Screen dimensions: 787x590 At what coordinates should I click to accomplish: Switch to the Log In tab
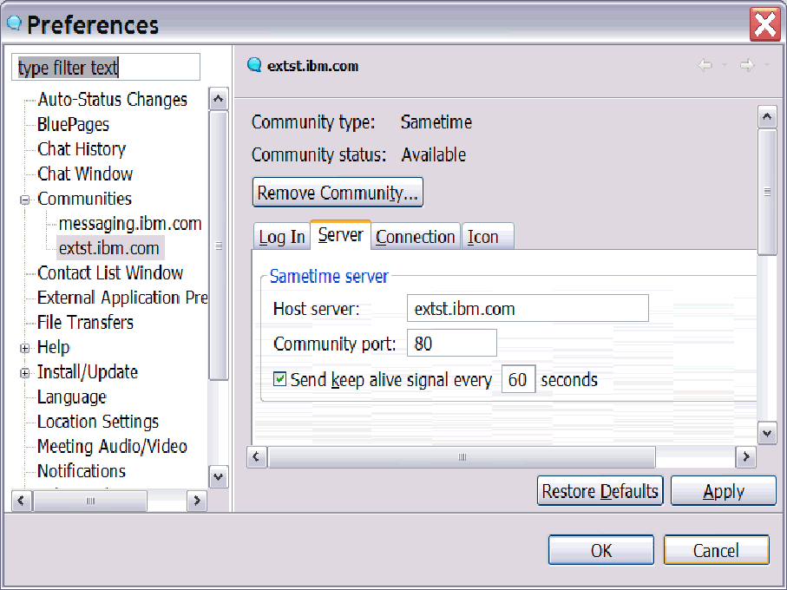point(281,237)
